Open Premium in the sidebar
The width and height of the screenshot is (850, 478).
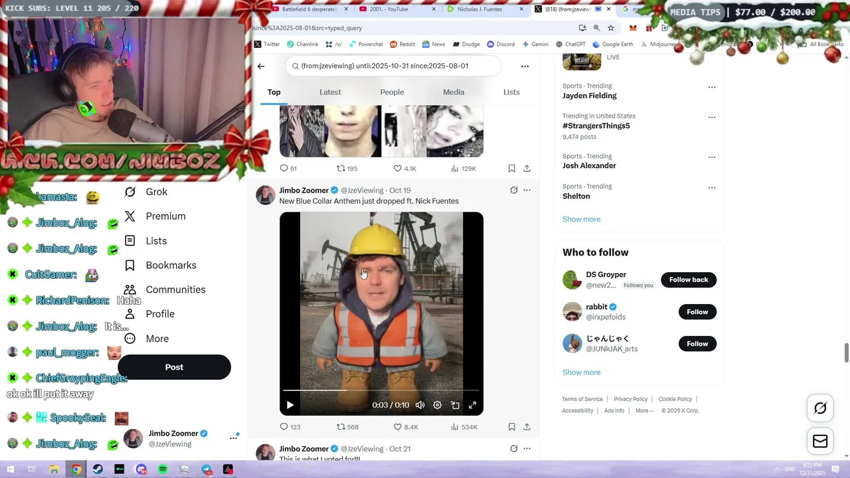155,216
